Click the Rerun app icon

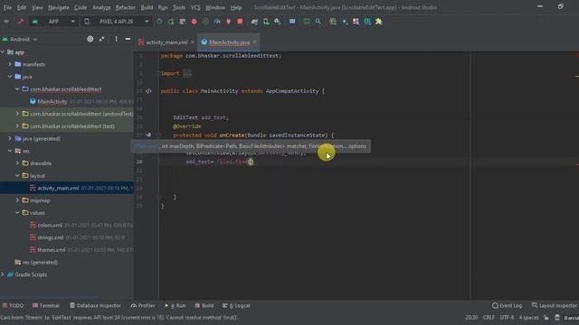click(x=159, y=22)
